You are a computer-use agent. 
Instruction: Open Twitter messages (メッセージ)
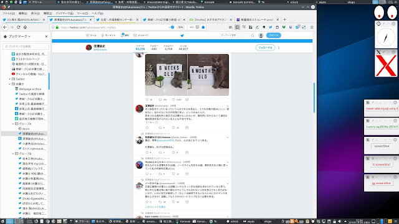pyautogui.click(x=141, y=35)
